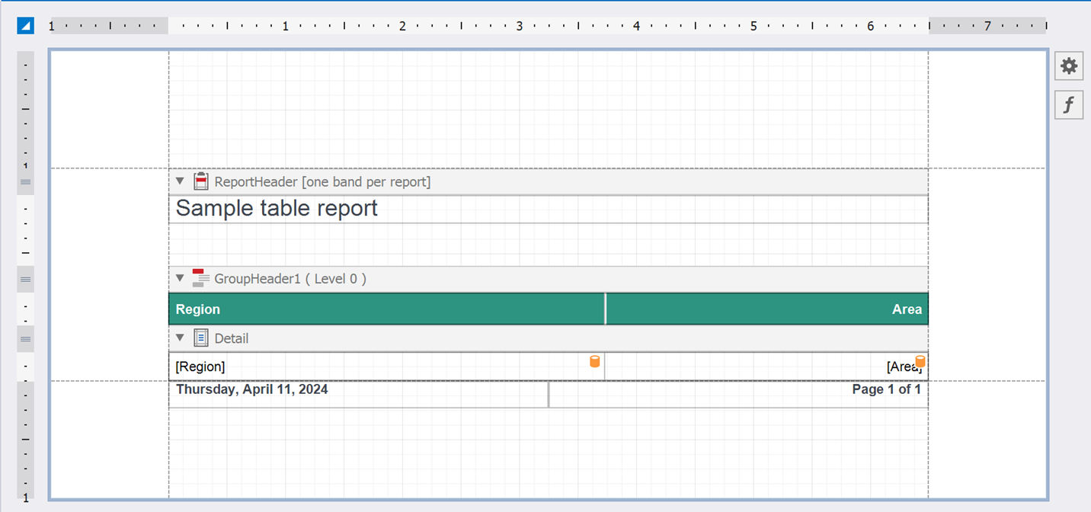Screen dimensions: 1091x512
Task: Open the report smart tag gear icon
Action: (x=1068, y=66)
